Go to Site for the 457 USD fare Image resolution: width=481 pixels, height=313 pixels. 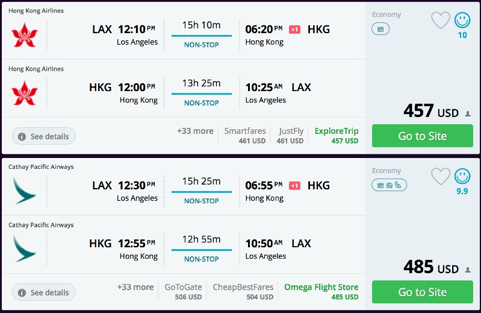422,136
